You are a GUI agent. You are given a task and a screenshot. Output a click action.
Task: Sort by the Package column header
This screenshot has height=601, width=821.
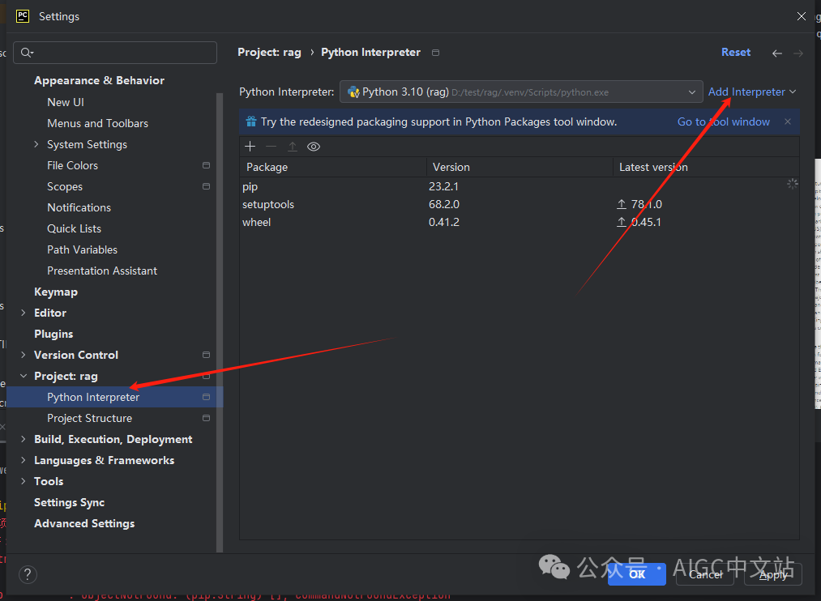[x=333, y=167]
